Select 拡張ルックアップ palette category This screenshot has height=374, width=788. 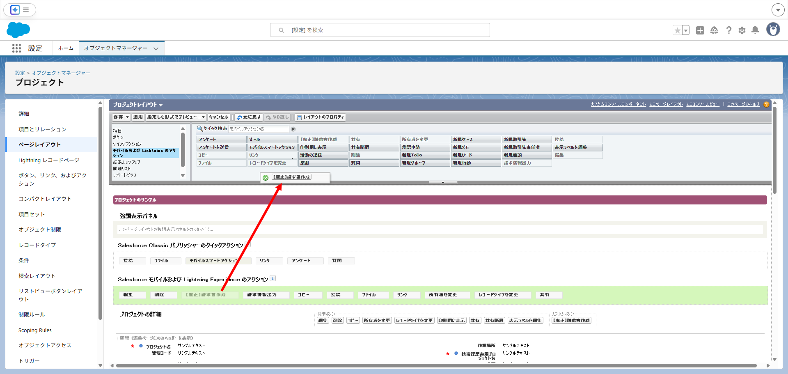tap(127, 162)
